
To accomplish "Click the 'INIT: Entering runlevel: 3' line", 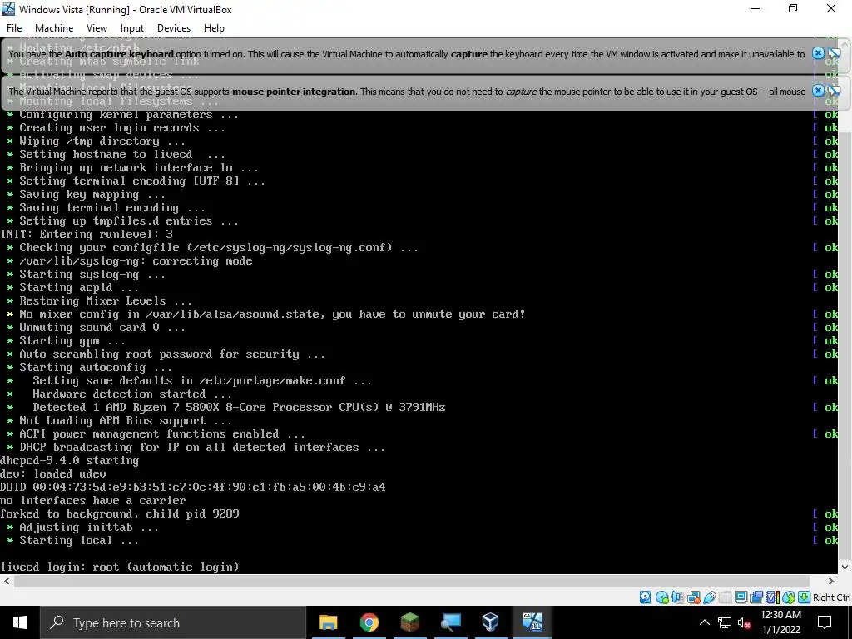I will tap(87, 234).
